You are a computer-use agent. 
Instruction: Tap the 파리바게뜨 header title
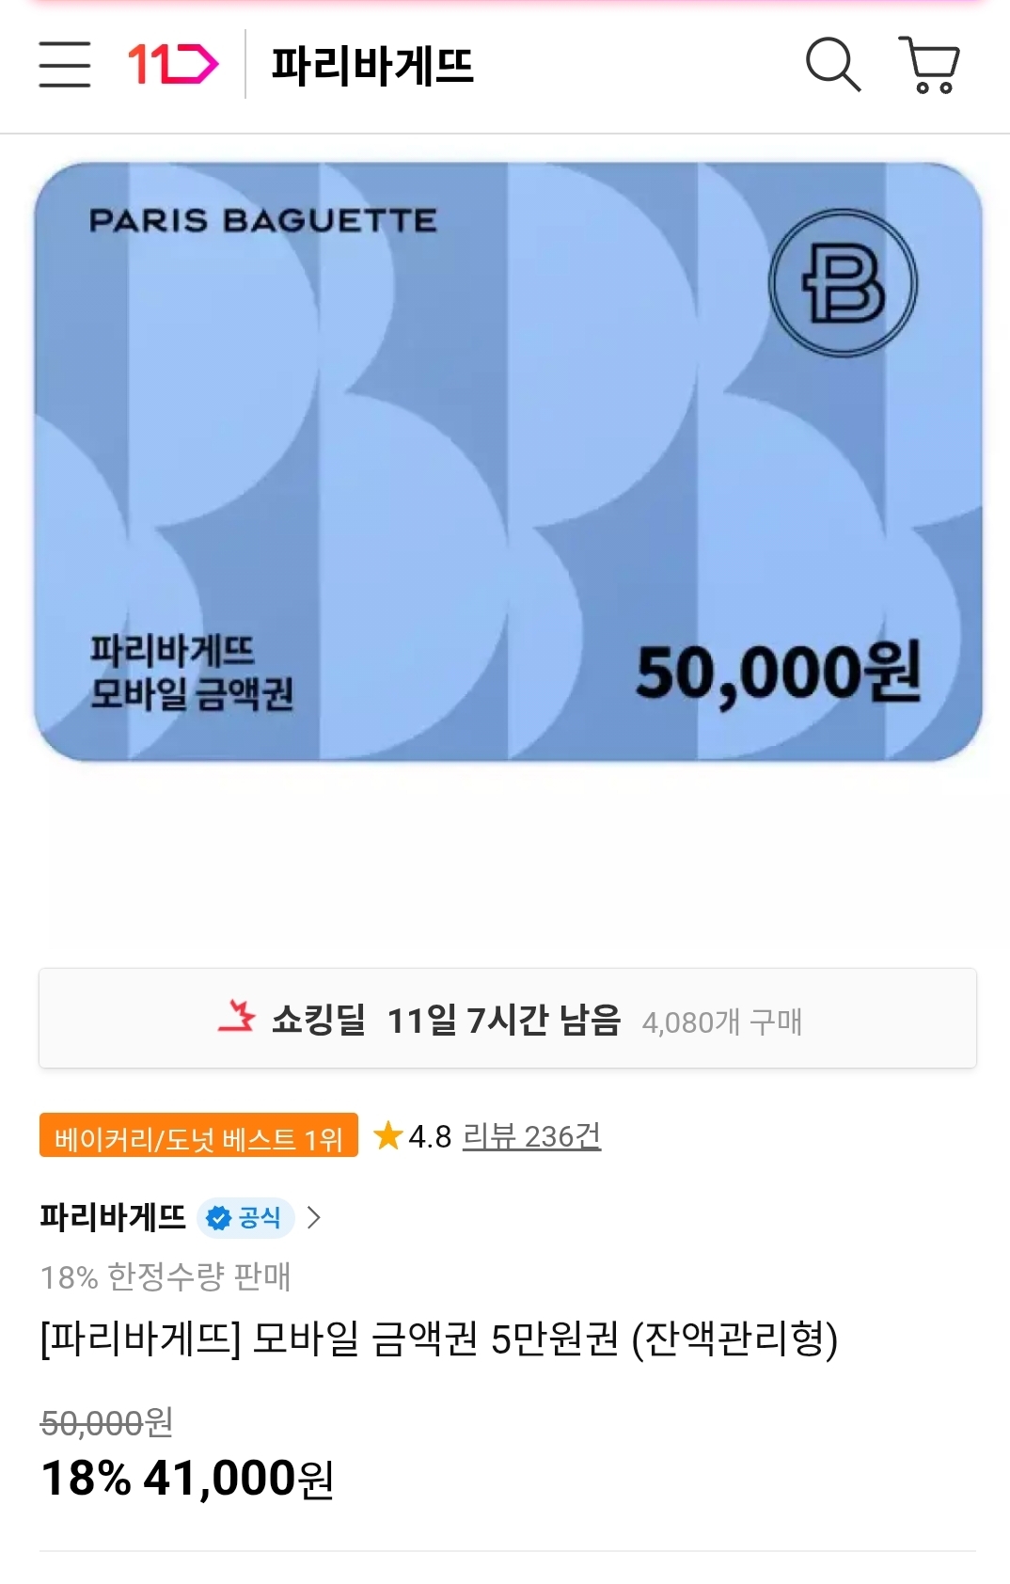pos(372,65)
